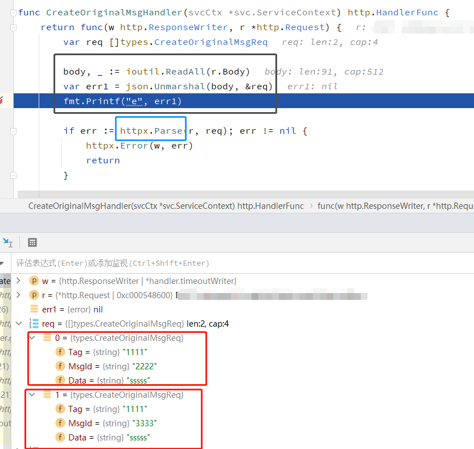The image size is (474, 449).
Task: Click the grid layout icon in debugger toolbar
Action: 32,242
